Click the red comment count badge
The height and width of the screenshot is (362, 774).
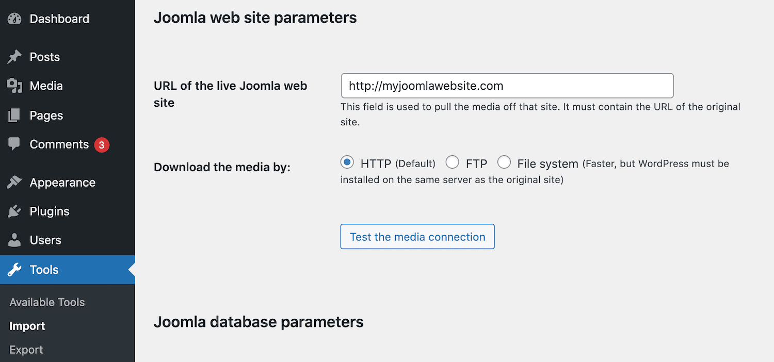(101, 144)
